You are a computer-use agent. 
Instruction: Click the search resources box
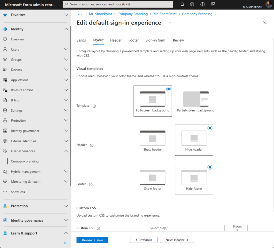[118, 4]
